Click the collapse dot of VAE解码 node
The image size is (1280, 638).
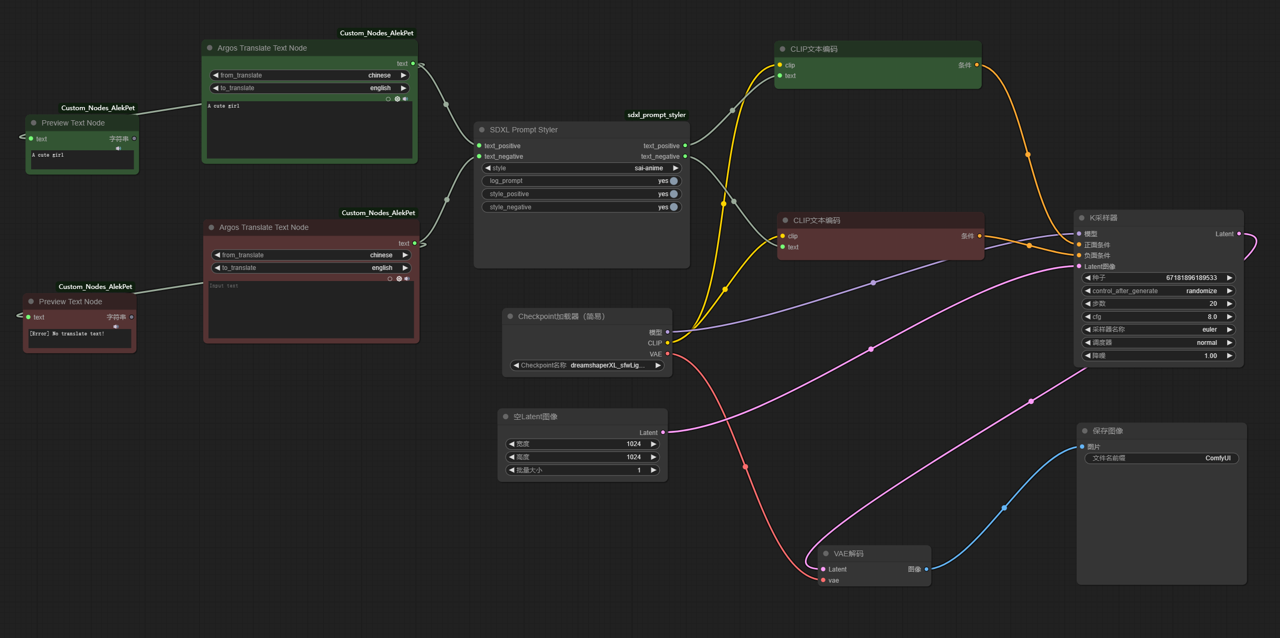point(826,554)
